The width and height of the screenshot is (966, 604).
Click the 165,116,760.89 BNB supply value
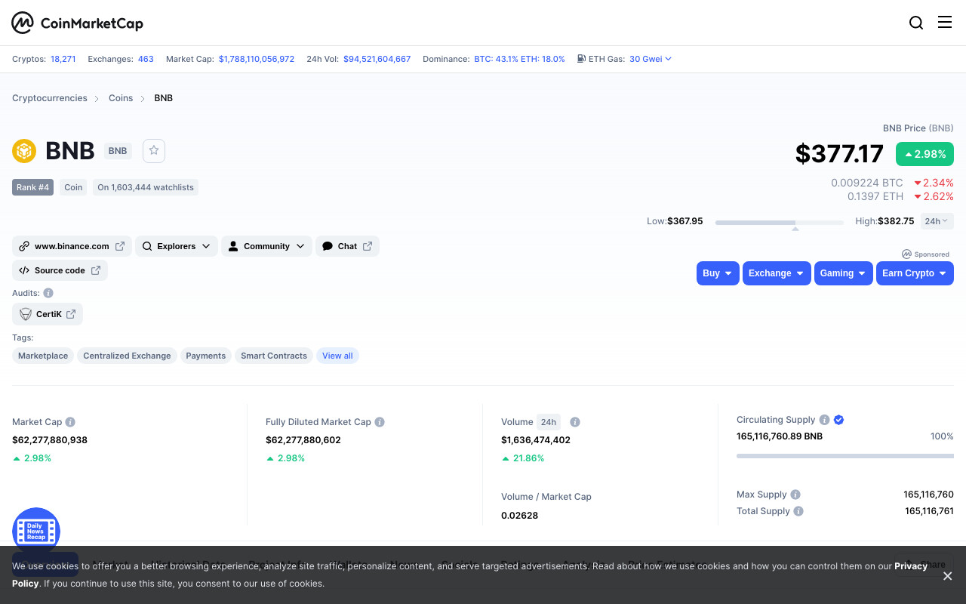pos(780,436)
